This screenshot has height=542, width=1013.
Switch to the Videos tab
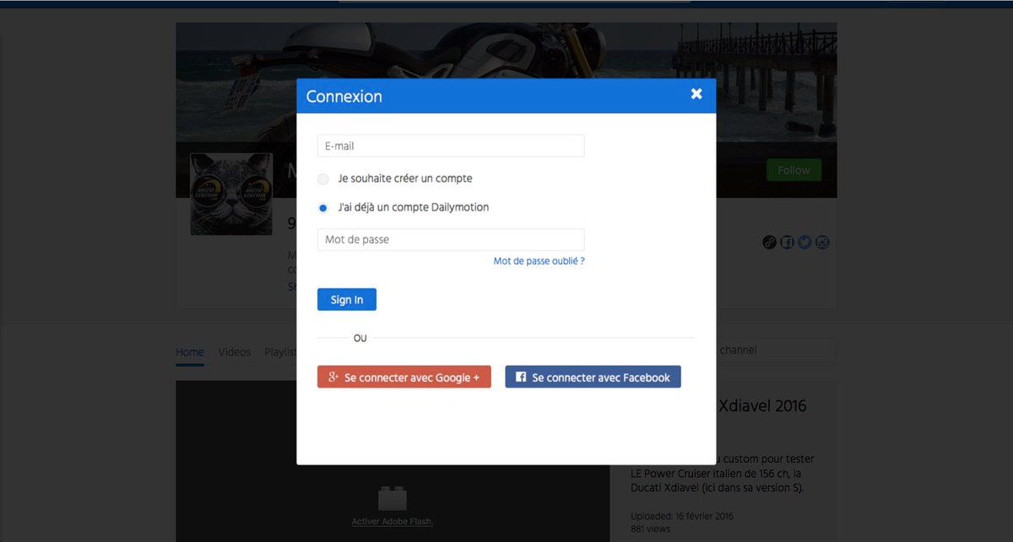coord(235,351)
